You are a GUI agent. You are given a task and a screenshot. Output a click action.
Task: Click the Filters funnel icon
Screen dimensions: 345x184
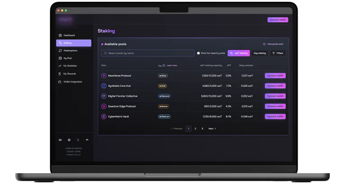click(x=274, y=53)
